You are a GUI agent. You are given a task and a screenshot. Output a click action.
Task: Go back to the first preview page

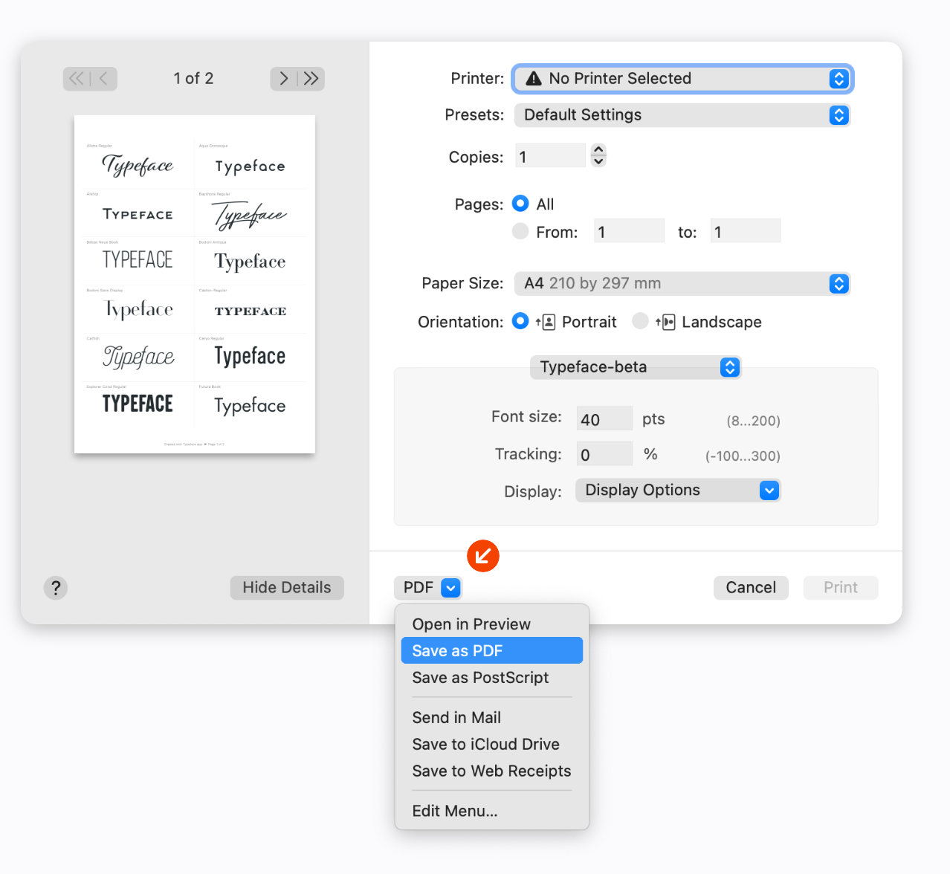[75, 78]
